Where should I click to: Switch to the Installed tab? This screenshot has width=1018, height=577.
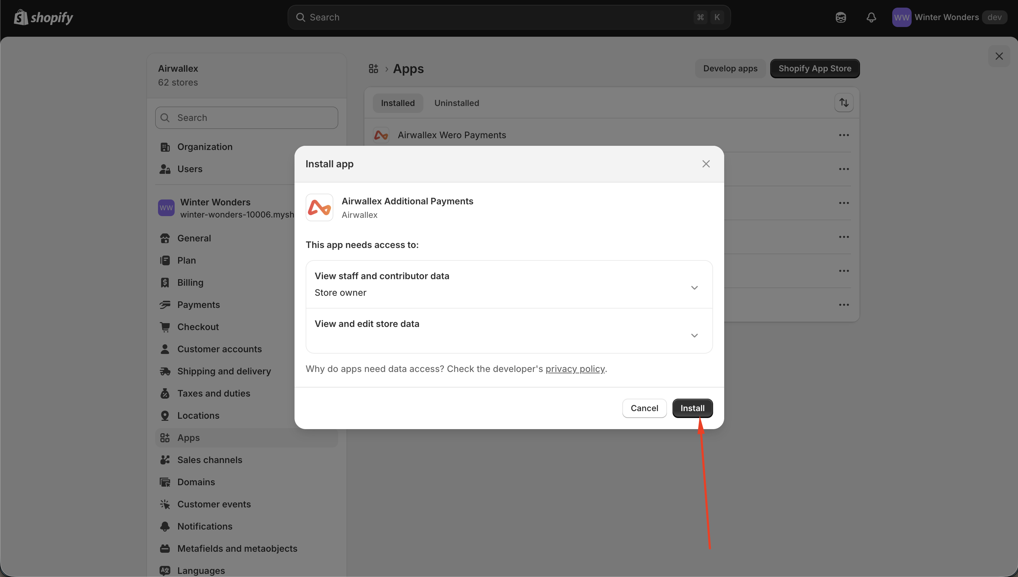coord(398,103)
